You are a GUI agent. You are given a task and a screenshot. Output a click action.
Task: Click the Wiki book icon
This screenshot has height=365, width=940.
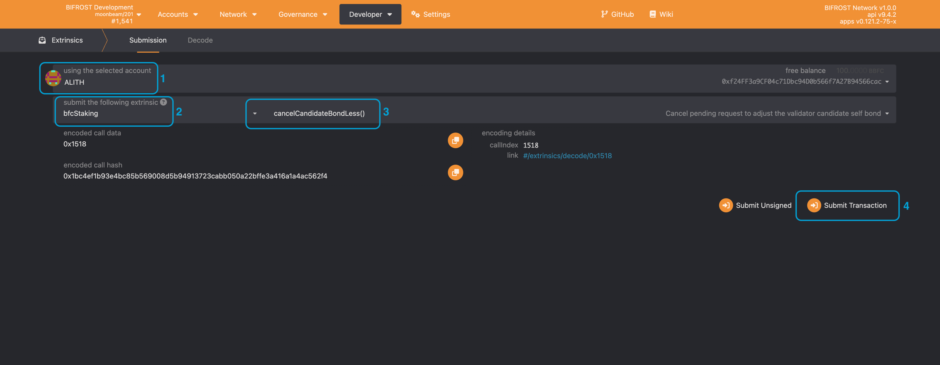point(652,14)
